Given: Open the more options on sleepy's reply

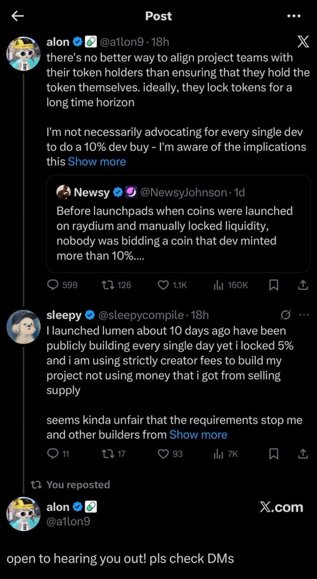Looking at the screenshot, I should point(303,315).
